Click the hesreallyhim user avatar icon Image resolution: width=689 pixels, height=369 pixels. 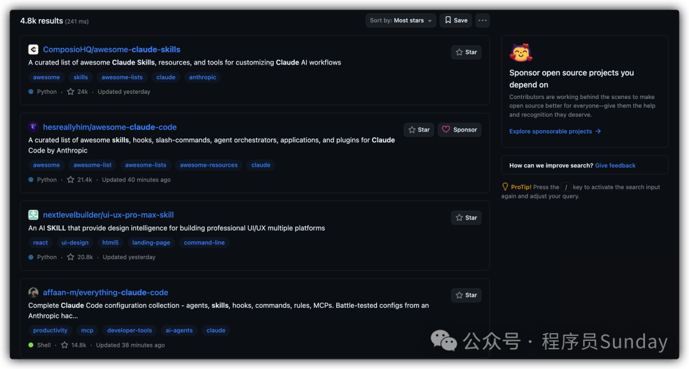pos(33,126)
